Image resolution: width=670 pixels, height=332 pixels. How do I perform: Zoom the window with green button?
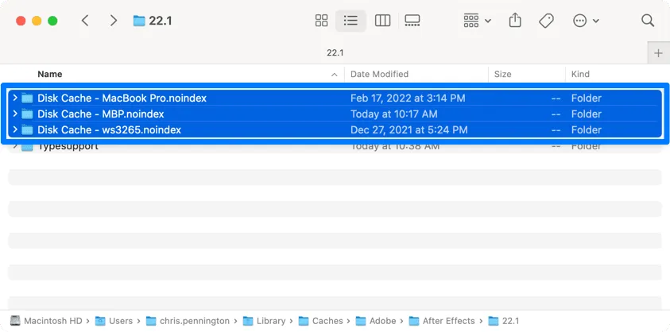pos(52,21)
